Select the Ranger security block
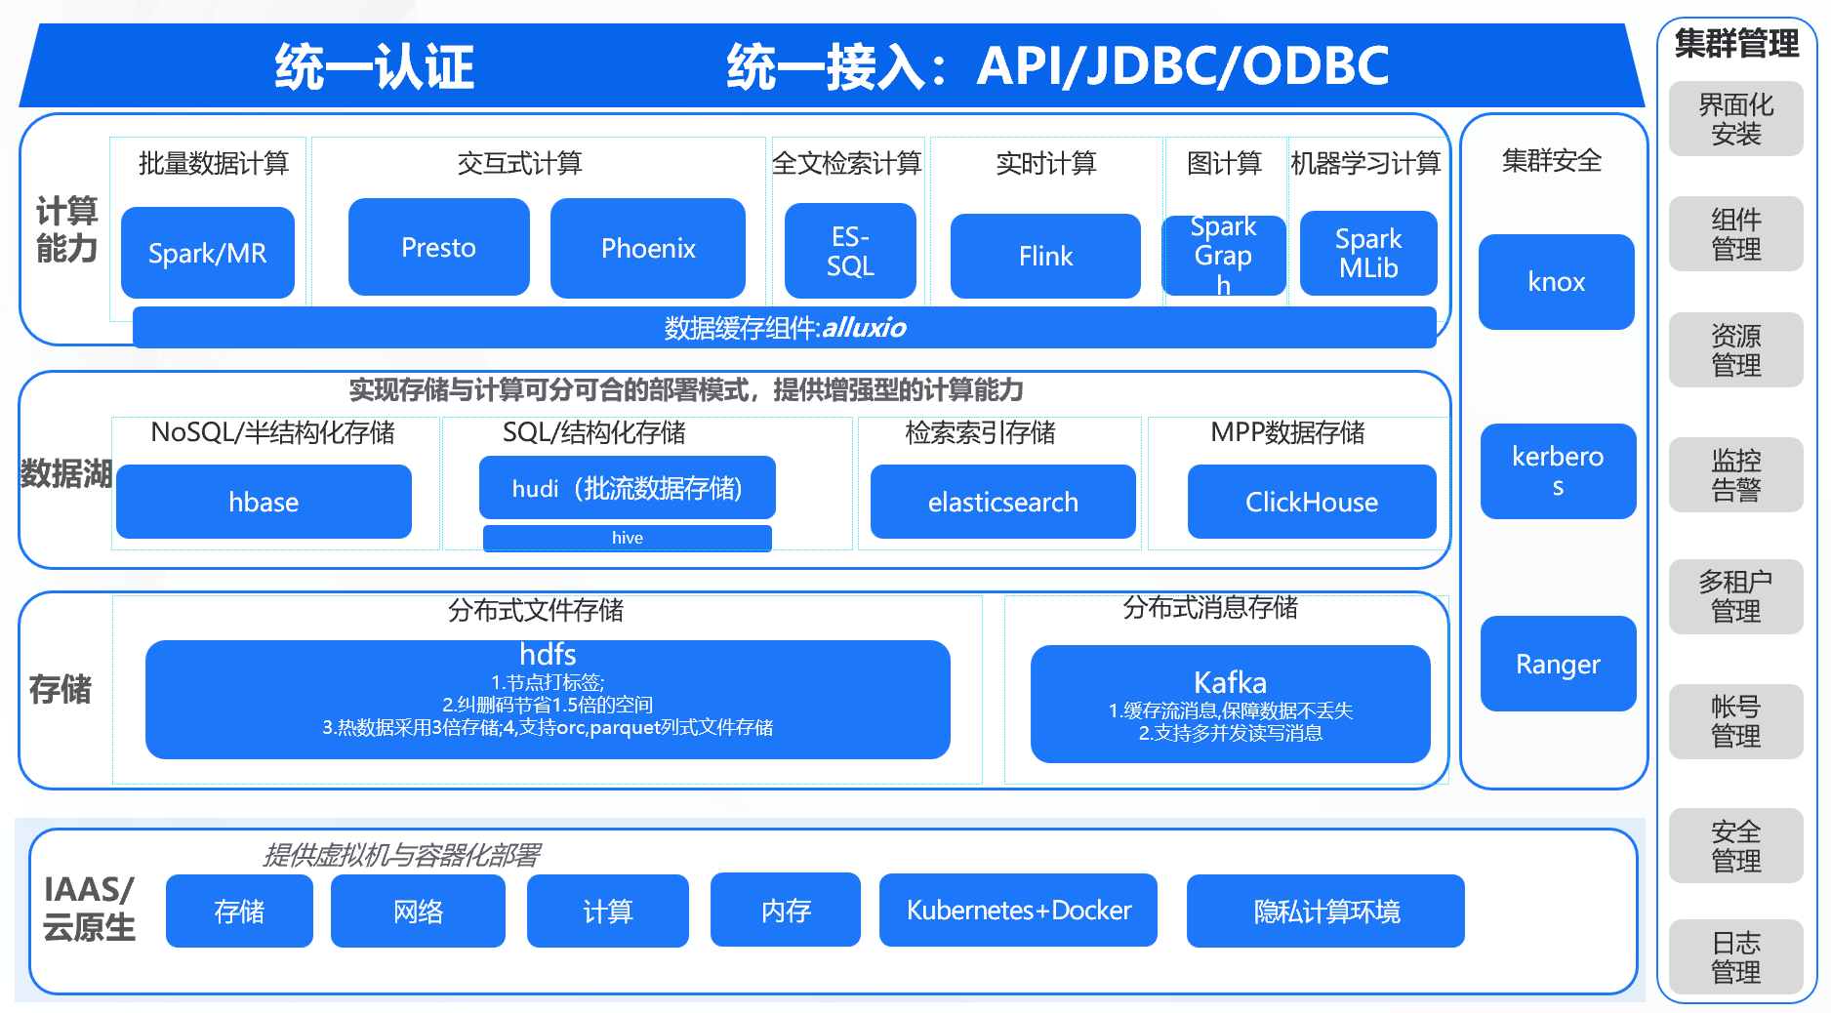The height and width of the screenshot is (1013, 1831). point(1558,664)
